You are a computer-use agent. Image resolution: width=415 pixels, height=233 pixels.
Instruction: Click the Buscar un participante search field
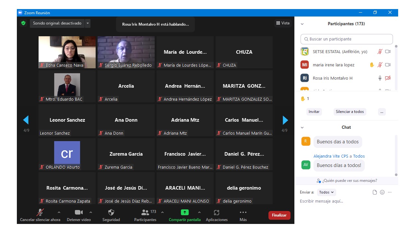(x=347, y=39)
